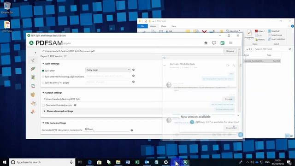Switch to the View tab in Explorer

pyautogui.click(x=174, y=26)
